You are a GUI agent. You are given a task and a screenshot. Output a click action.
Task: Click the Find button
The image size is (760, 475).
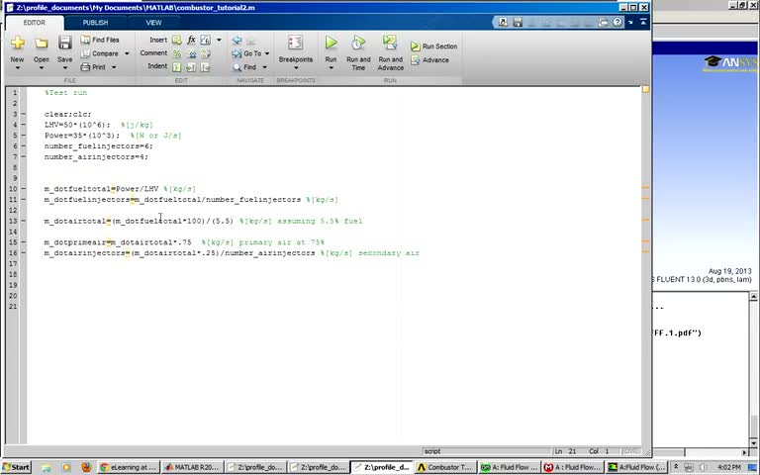244,67
